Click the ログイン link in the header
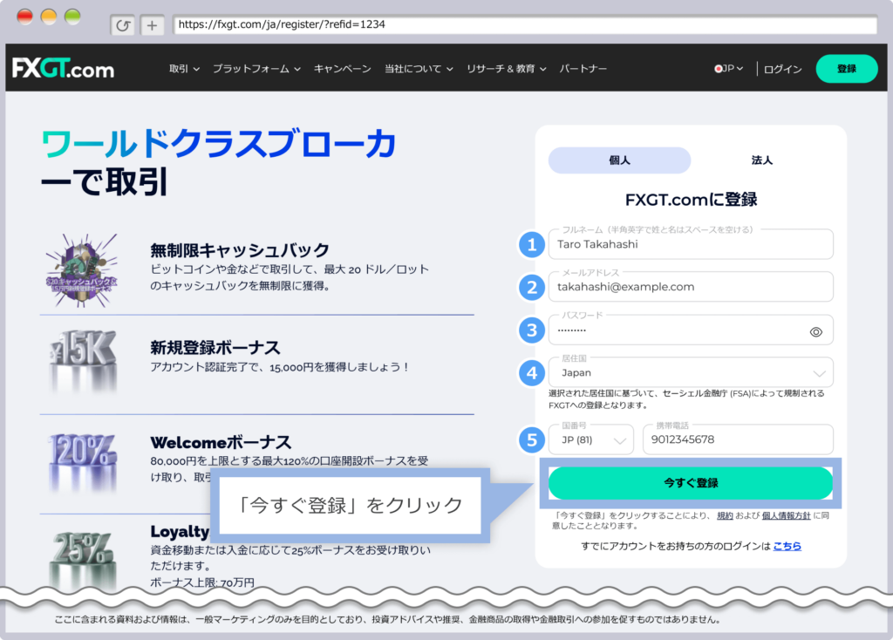This screenshot has width=893, height=640. coord(782,69)
